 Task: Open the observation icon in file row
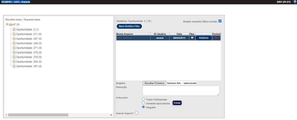pyautogui.click(x=192, y=38)
